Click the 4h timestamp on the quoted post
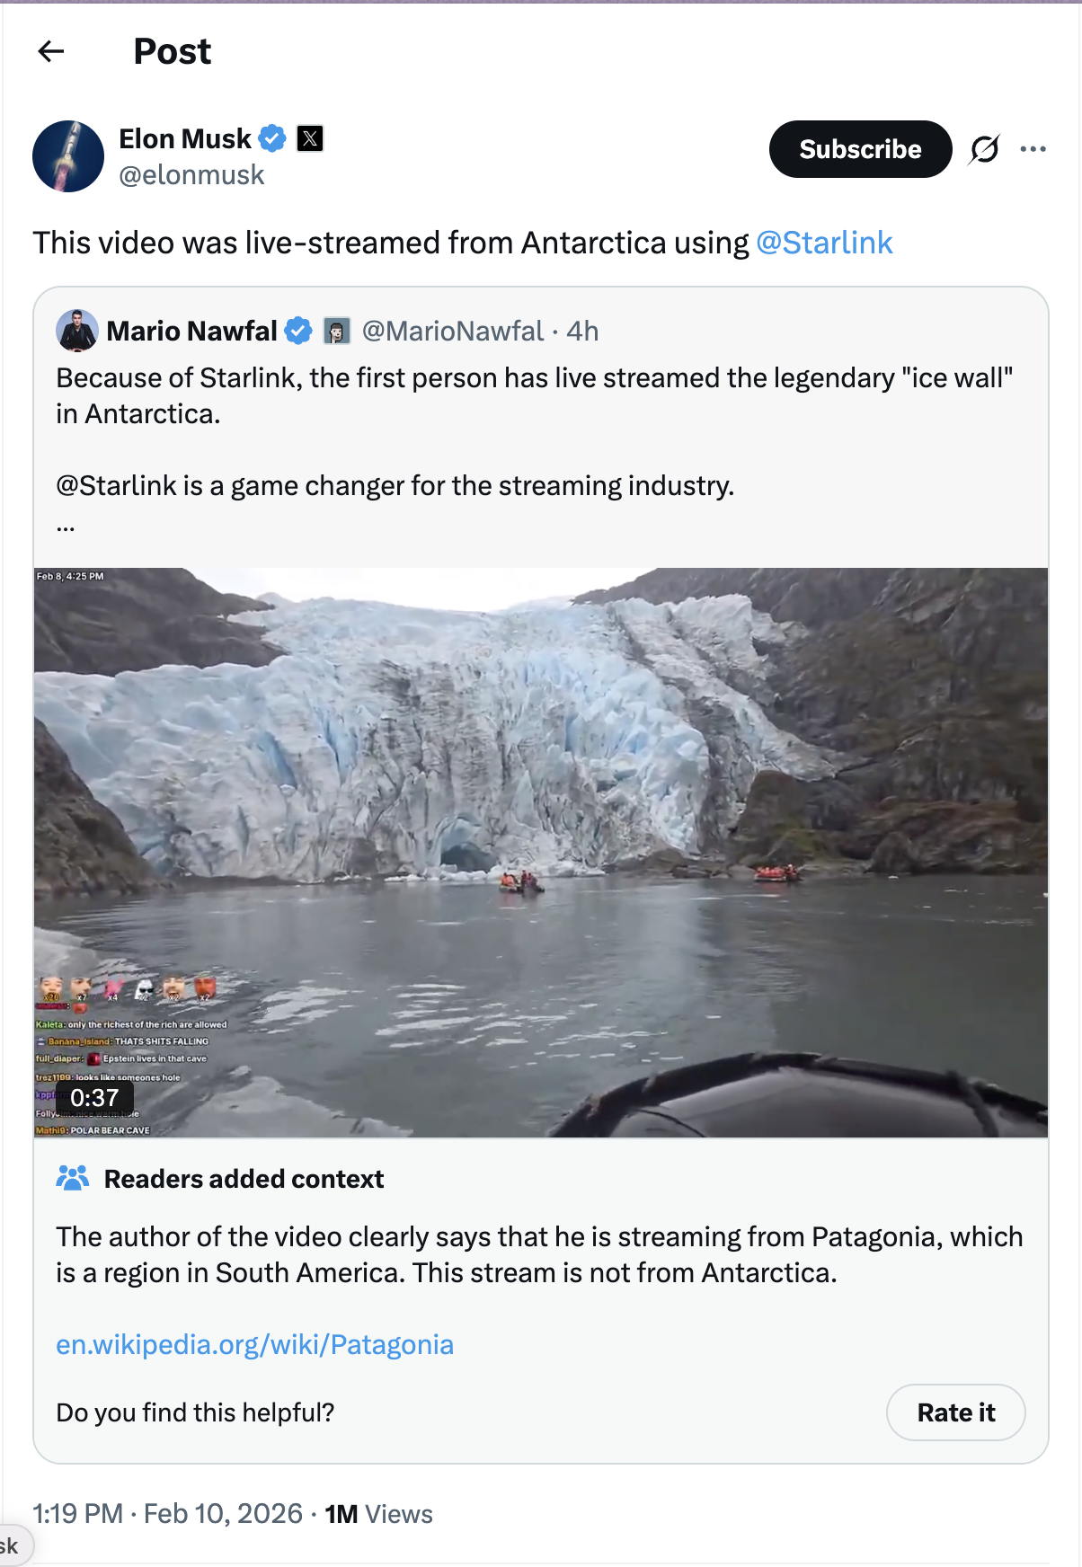Image resolution: width=1082 pixels, height=1567 pixels. point(582,331)
